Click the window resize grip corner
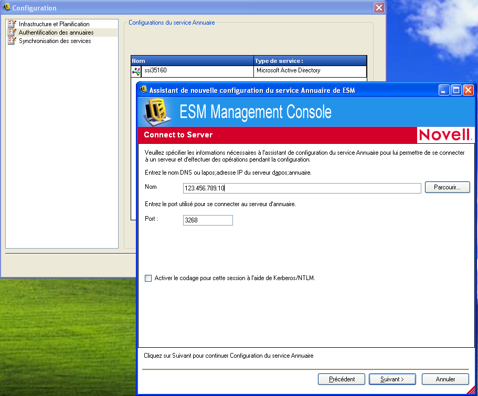Viewport: 478px width, 396px height. tap(471, 390)
